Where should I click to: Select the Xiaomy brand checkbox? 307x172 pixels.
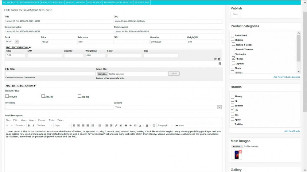232,95
